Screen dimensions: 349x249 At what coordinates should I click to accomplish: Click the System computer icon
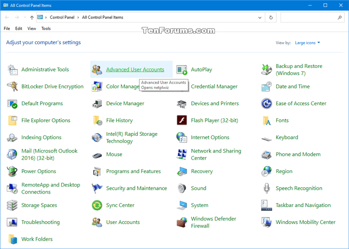[182, 205]
